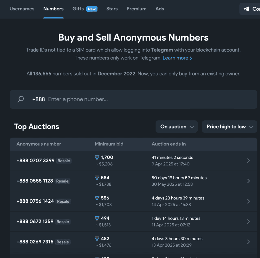Image resolution: width=260 pixels, height=258 pixels.
Task: Click "4 days 3 hours 30 minutes" countdown
Action: [x=177, y=238]
